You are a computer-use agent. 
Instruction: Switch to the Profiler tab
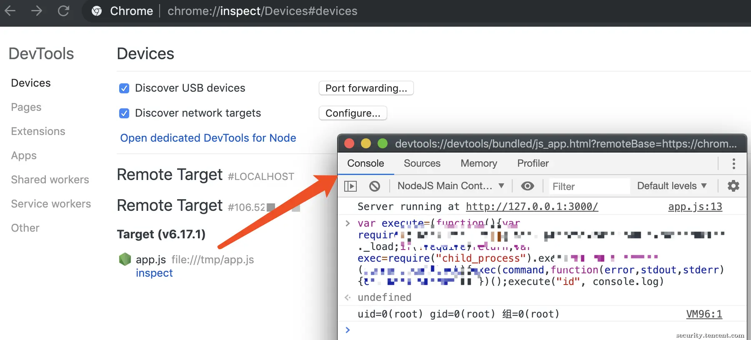[533, 163]
